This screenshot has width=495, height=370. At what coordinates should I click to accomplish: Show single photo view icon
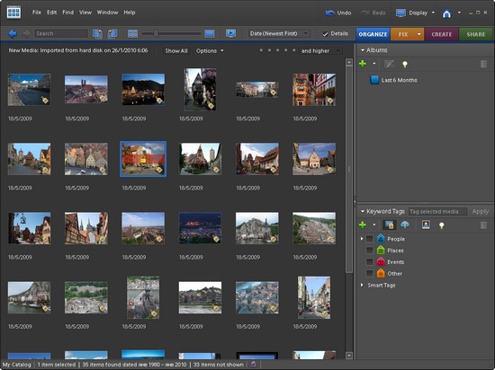point(210,33)
